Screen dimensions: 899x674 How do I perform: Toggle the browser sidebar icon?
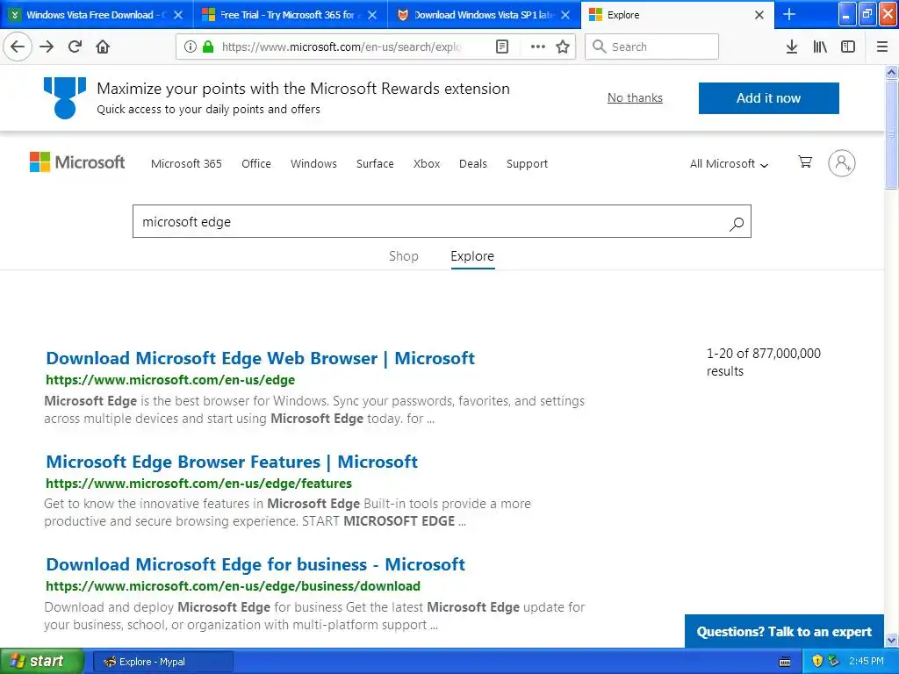[848, 47]
